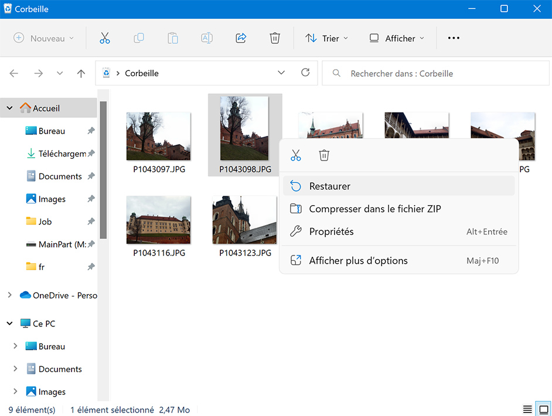
Task: Click the Forward navigation arrow
Action: 38,73
